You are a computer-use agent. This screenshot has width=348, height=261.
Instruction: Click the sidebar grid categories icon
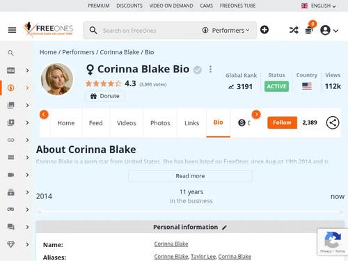[11, 157]
